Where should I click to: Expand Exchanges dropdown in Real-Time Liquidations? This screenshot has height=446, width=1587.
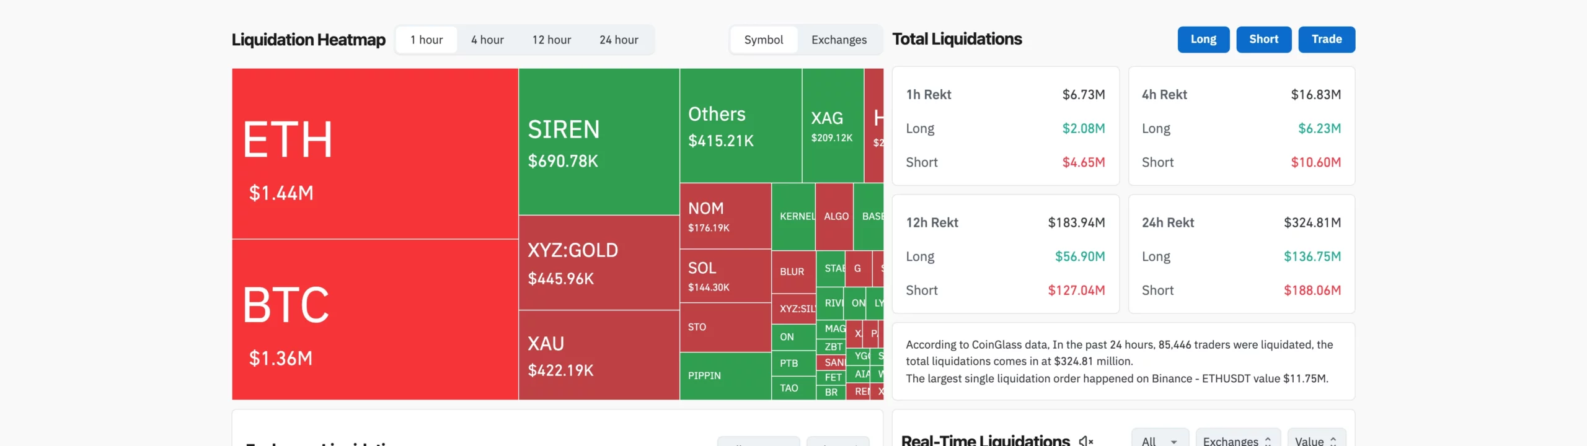1237,440
